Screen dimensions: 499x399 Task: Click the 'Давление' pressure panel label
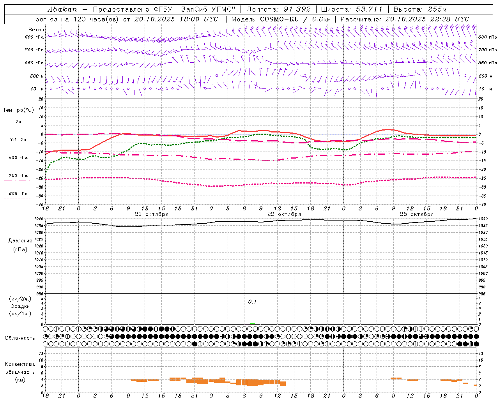[20, 240]
